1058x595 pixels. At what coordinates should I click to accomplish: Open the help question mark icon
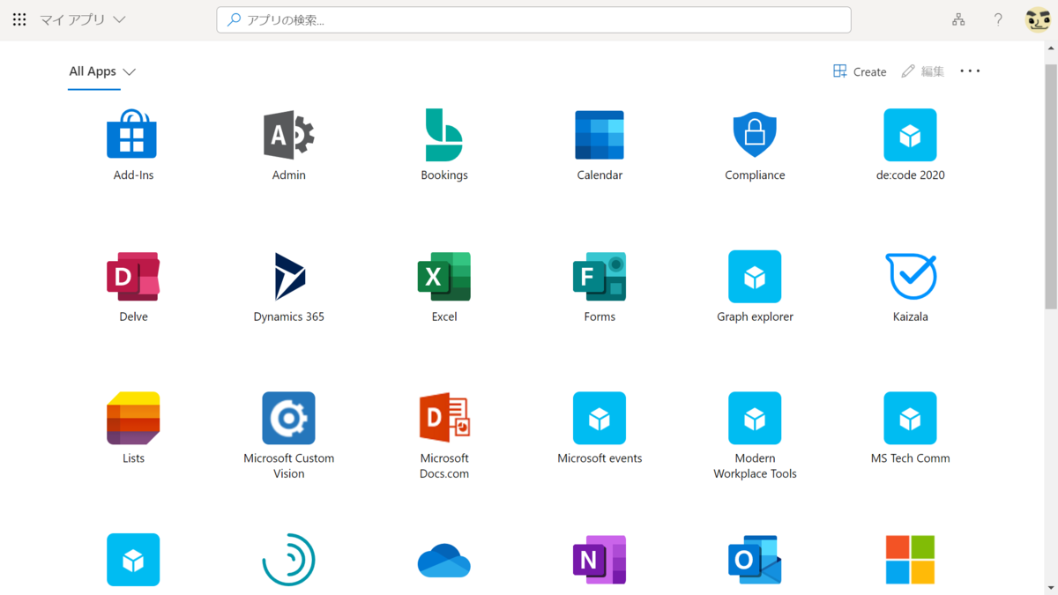(x=998, y=19)
